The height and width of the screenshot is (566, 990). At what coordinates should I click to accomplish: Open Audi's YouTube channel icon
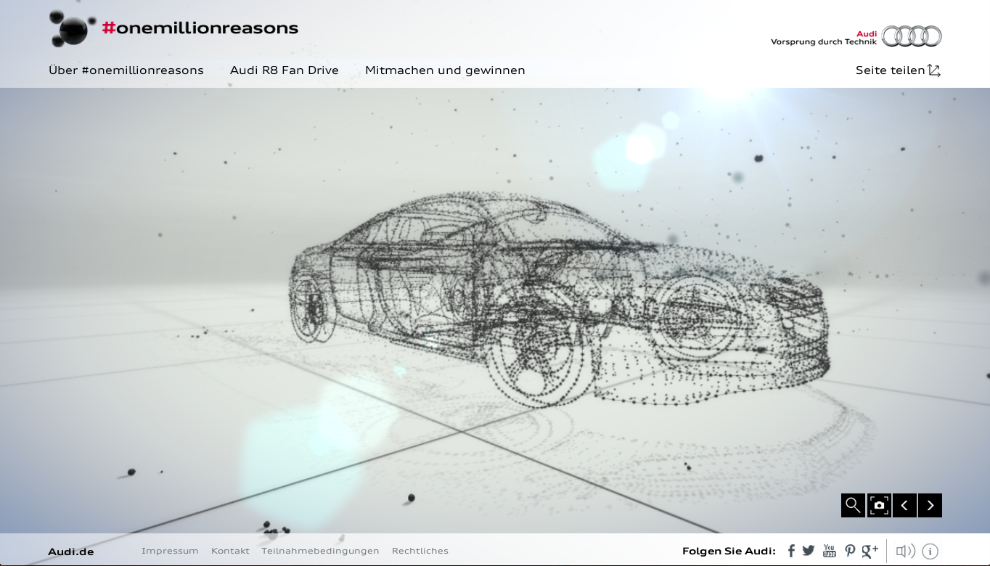tap(830, 551)
